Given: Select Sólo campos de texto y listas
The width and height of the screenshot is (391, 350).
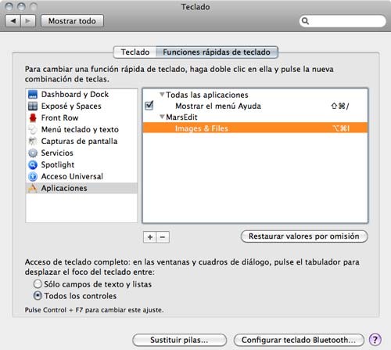Looking at the screenshot, I should click(38, 283).
